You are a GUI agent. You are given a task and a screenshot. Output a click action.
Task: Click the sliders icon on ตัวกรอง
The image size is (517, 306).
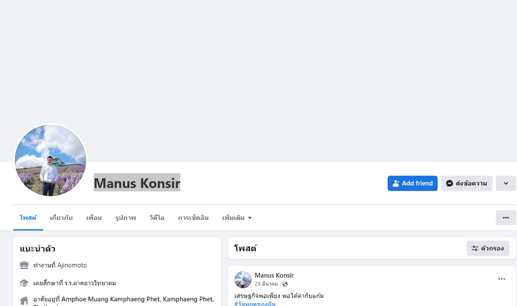coord(475,248)
